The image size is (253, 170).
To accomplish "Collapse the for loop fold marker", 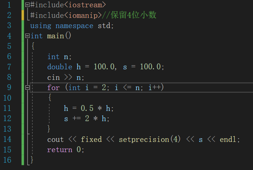I will click(27, 88).
